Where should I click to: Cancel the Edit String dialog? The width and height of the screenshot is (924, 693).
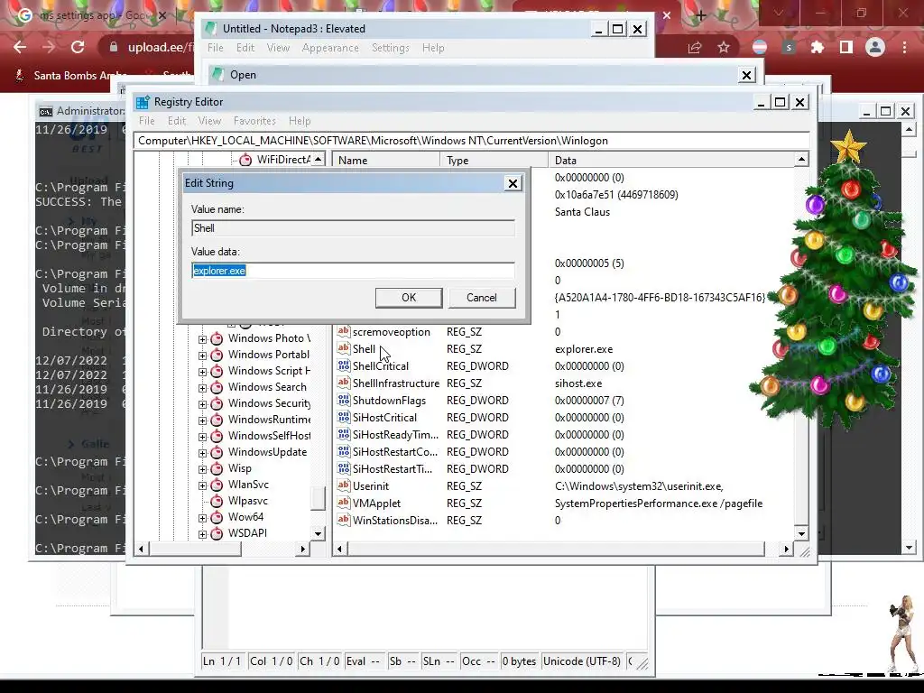[482, 298]
